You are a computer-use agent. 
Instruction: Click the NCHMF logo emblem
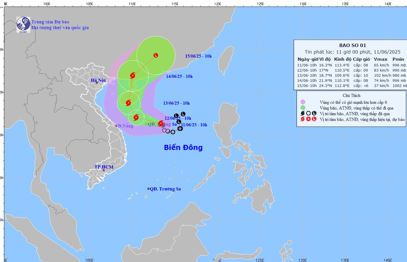[23, 25]
